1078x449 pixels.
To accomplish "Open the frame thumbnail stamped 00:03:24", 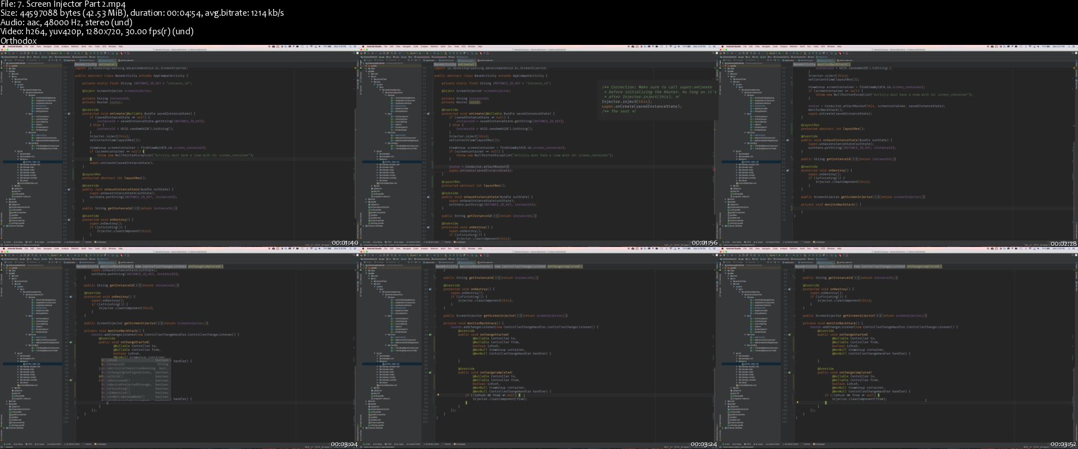I will 539,347.
